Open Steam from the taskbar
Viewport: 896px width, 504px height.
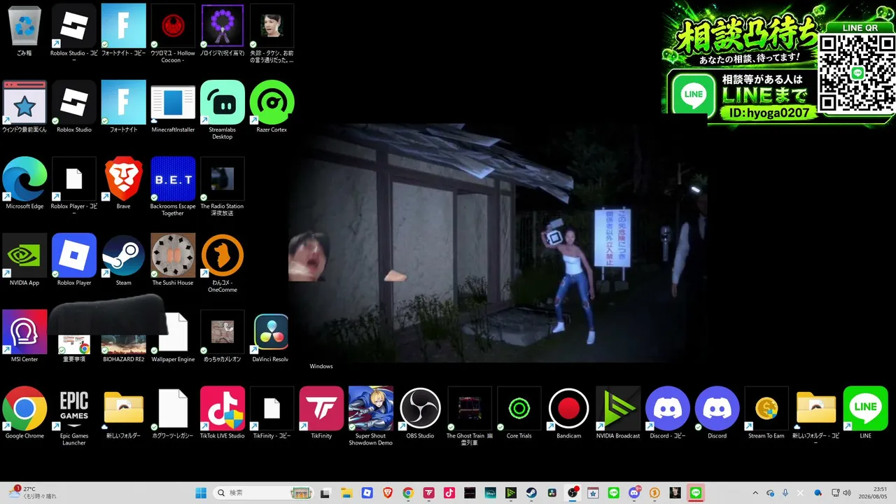tap(531, 493)
